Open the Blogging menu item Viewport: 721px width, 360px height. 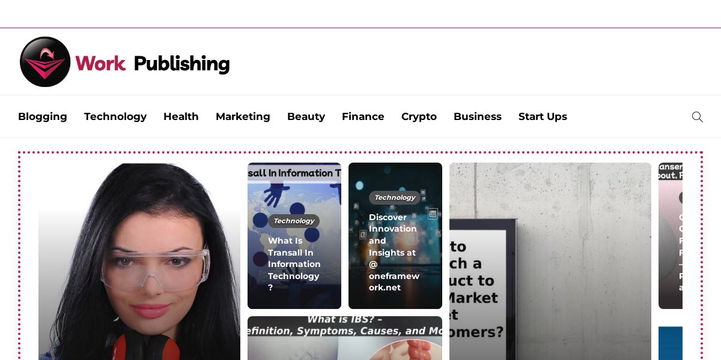(x=43, y=116)
